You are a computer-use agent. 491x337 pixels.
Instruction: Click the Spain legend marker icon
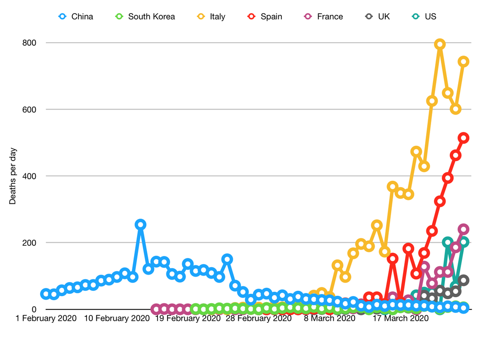pos(251,16)
